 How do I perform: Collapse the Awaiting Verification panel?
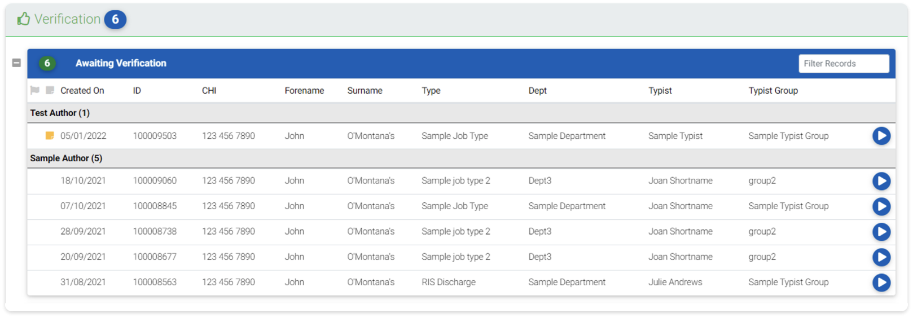point(16,63)
